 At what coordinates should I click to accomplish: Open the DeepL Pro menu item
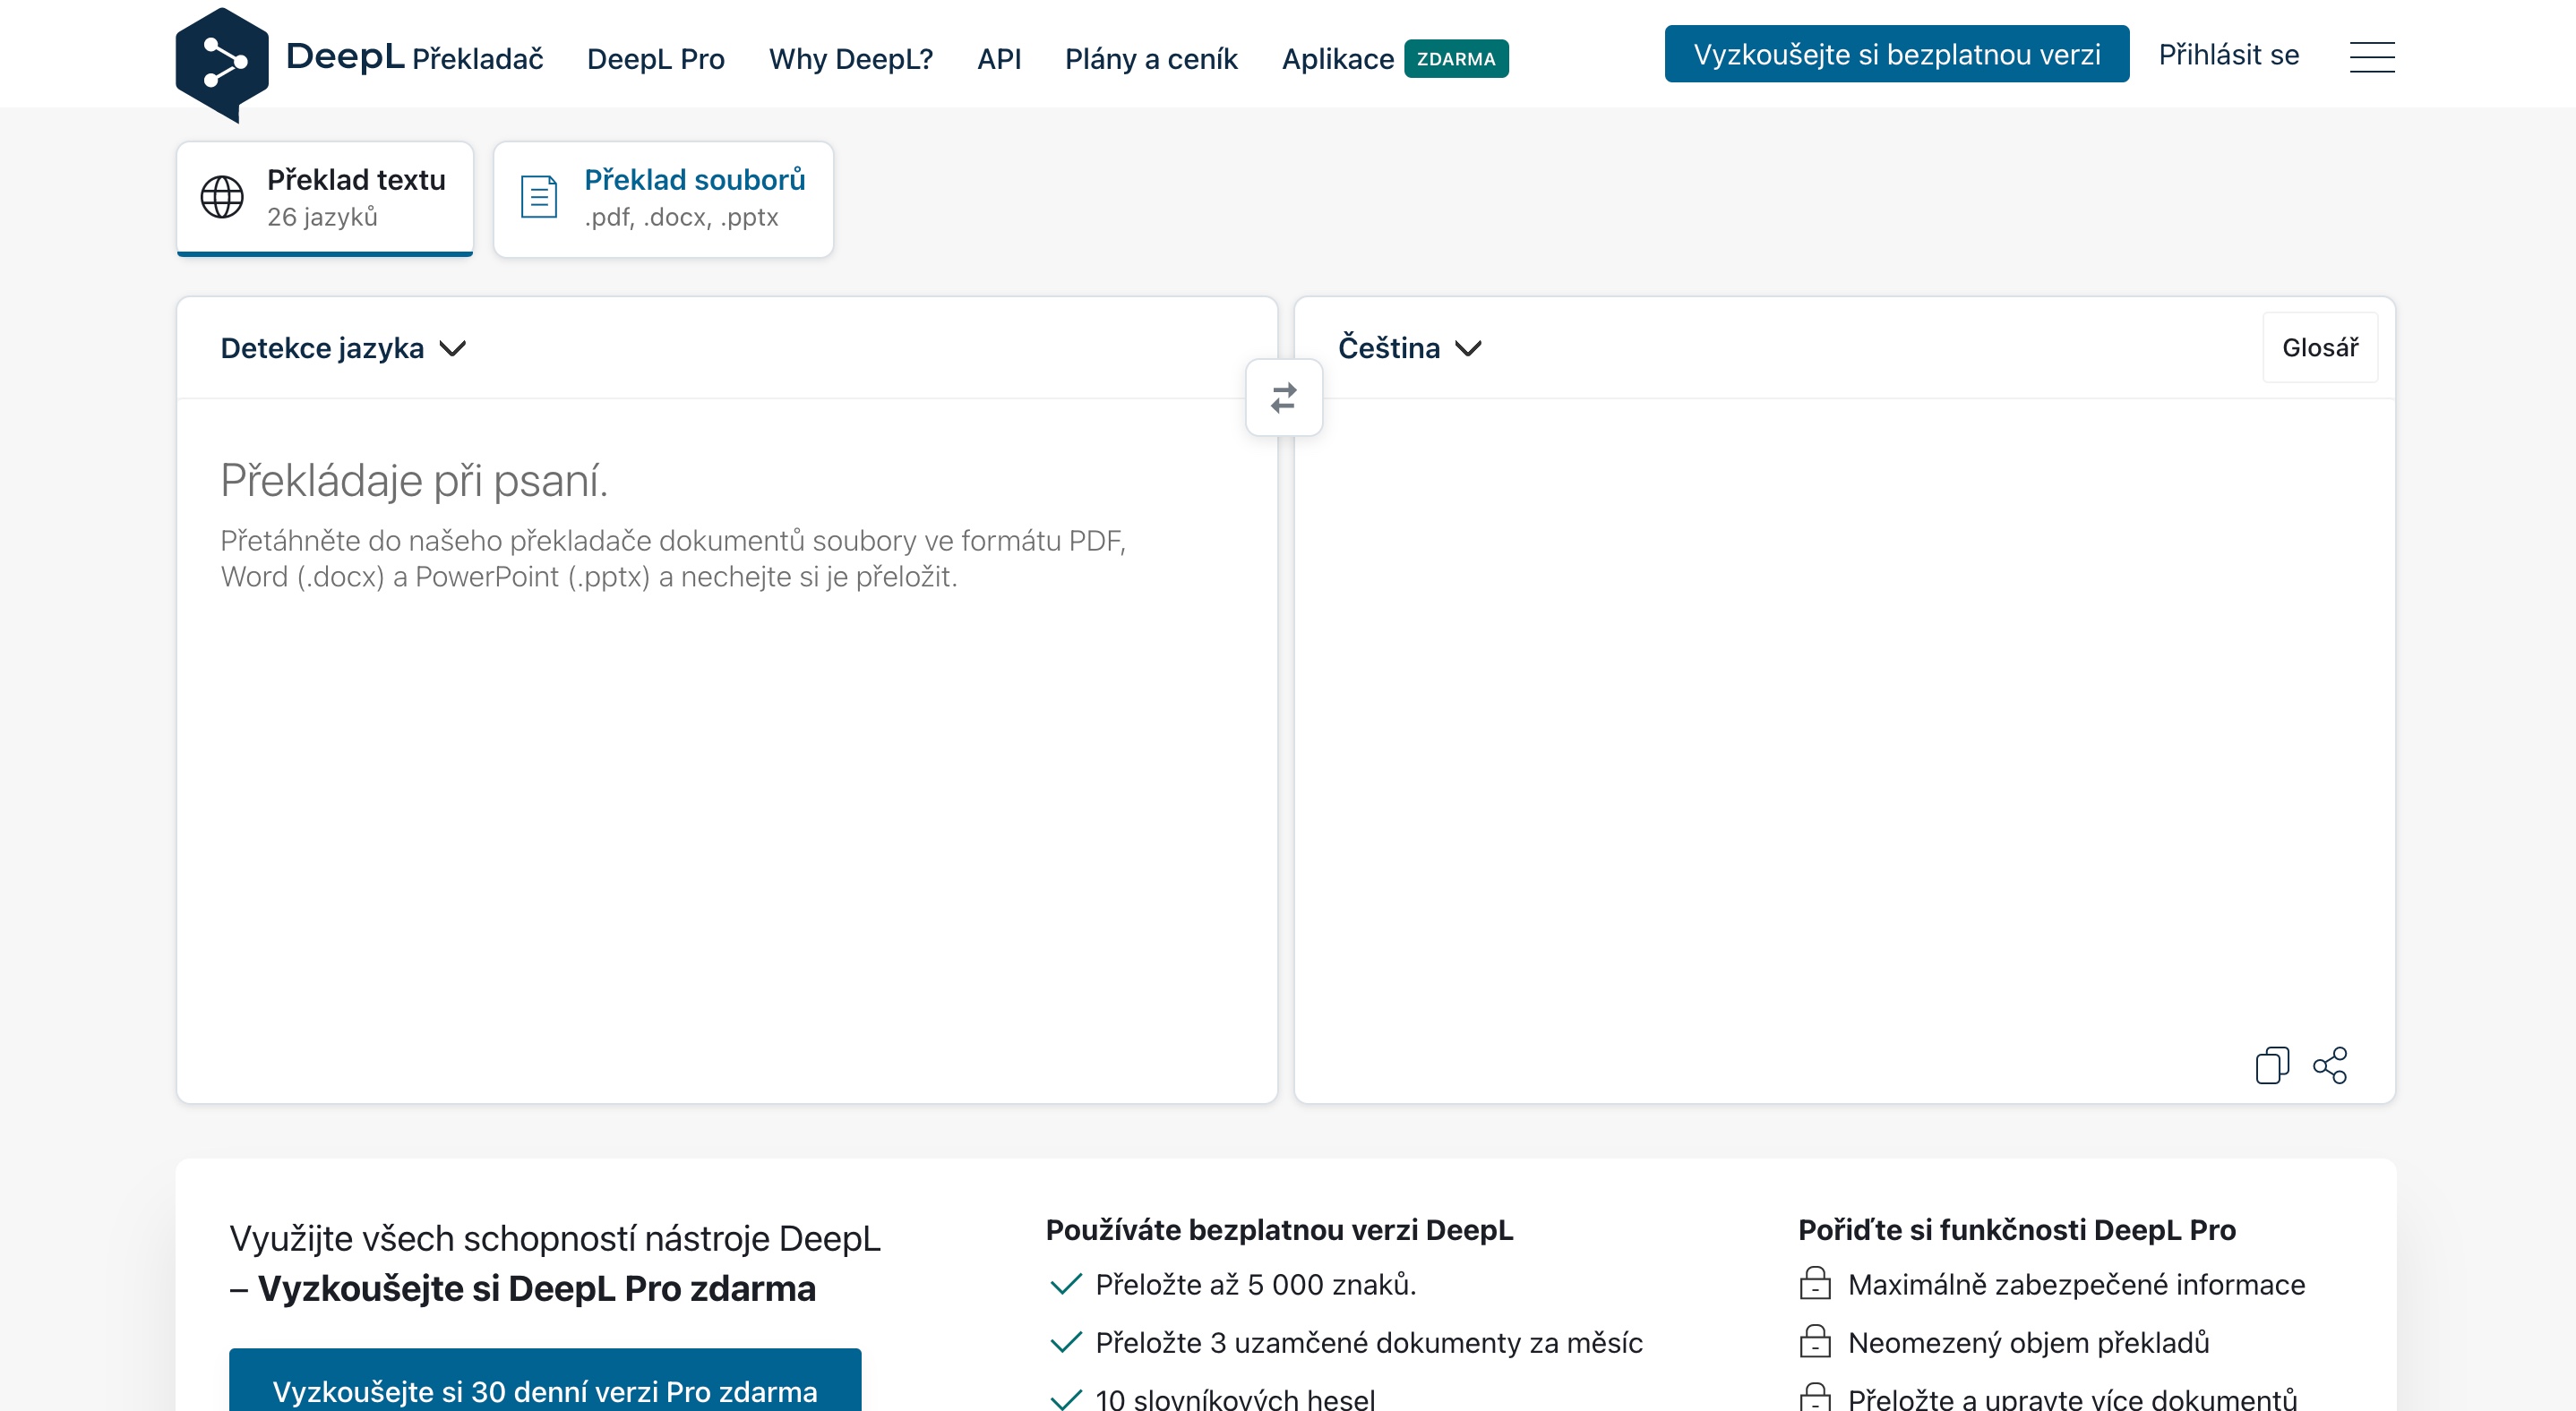coord(655,59)
